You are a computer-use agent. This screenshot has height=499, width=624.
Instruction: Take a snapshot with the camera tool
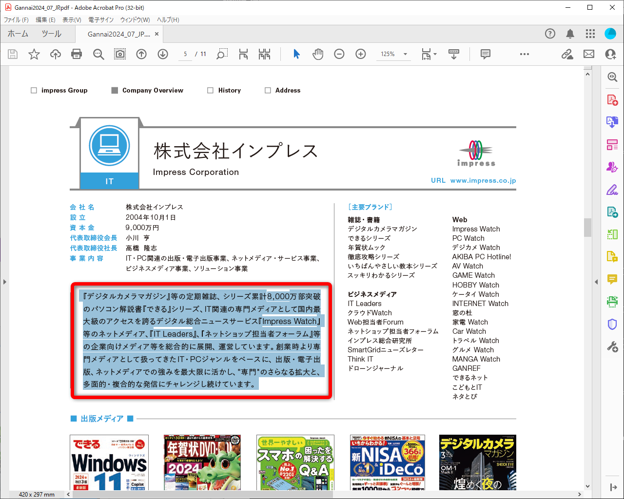coord(120,54)
